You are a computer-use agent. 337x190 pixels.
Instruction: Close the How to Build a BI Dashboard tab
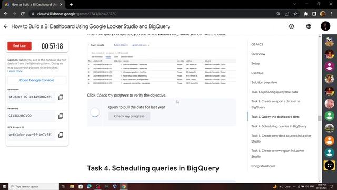(x=61, y=4)
